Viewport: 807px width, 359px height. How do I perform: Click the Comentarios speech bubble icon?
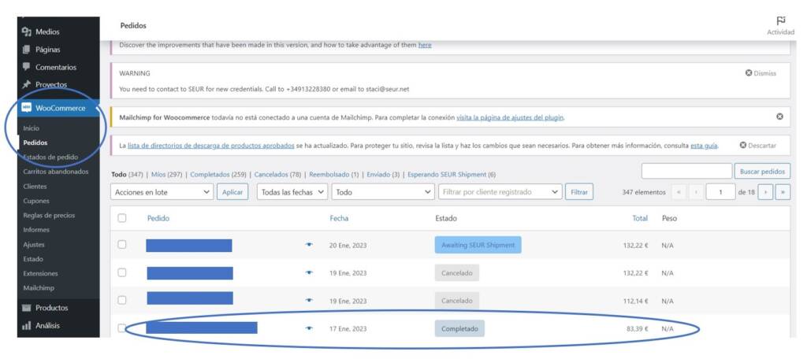point(26,67)
